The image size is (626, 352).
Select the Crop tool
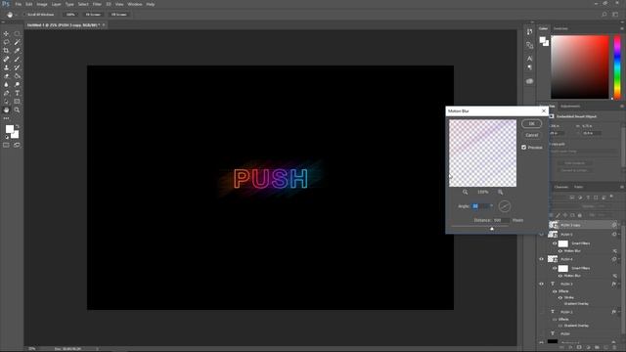pyautogui.click(x=6, y=51)
